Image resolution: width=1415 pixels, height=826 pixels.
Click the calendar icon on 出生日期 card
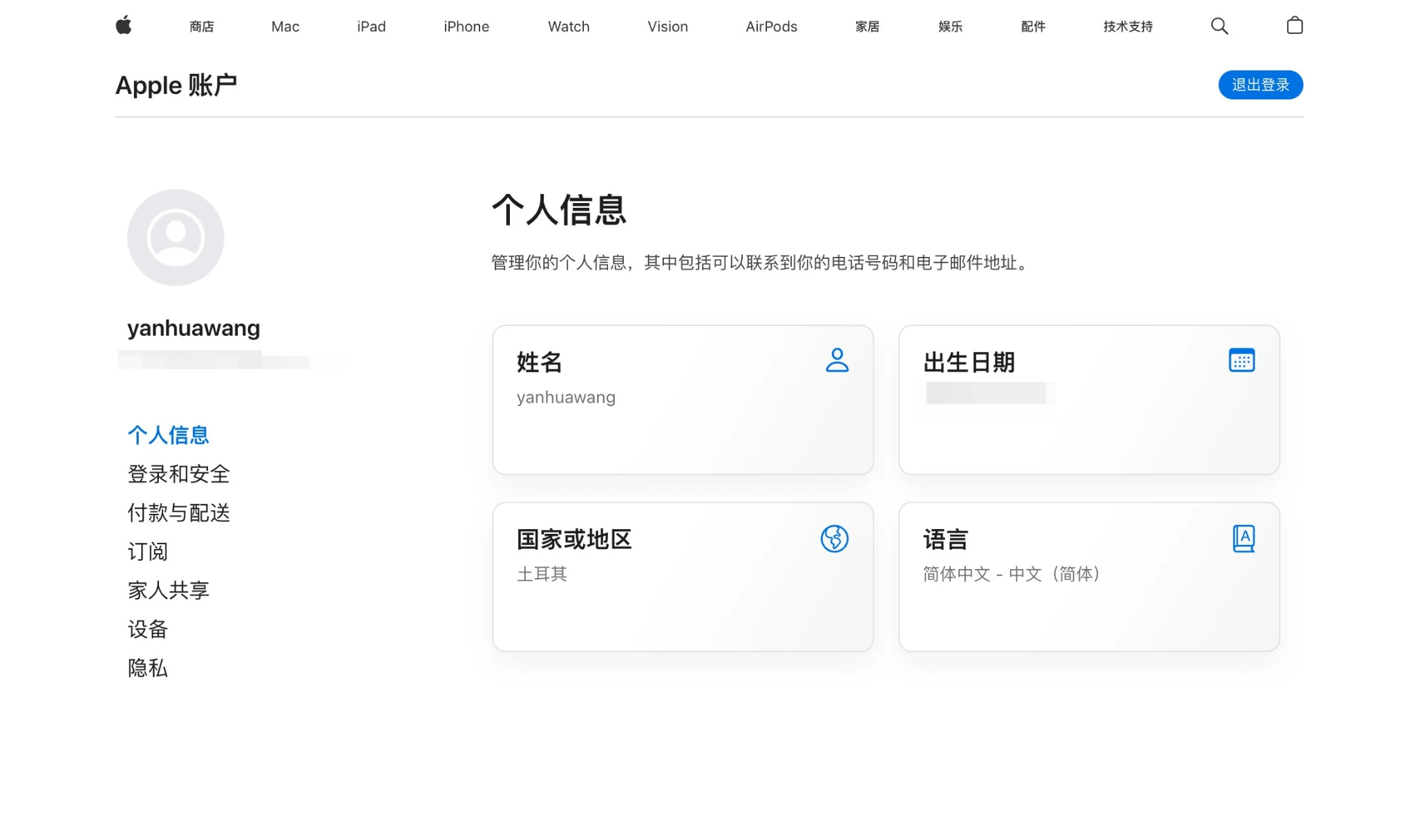point(1242,361)
